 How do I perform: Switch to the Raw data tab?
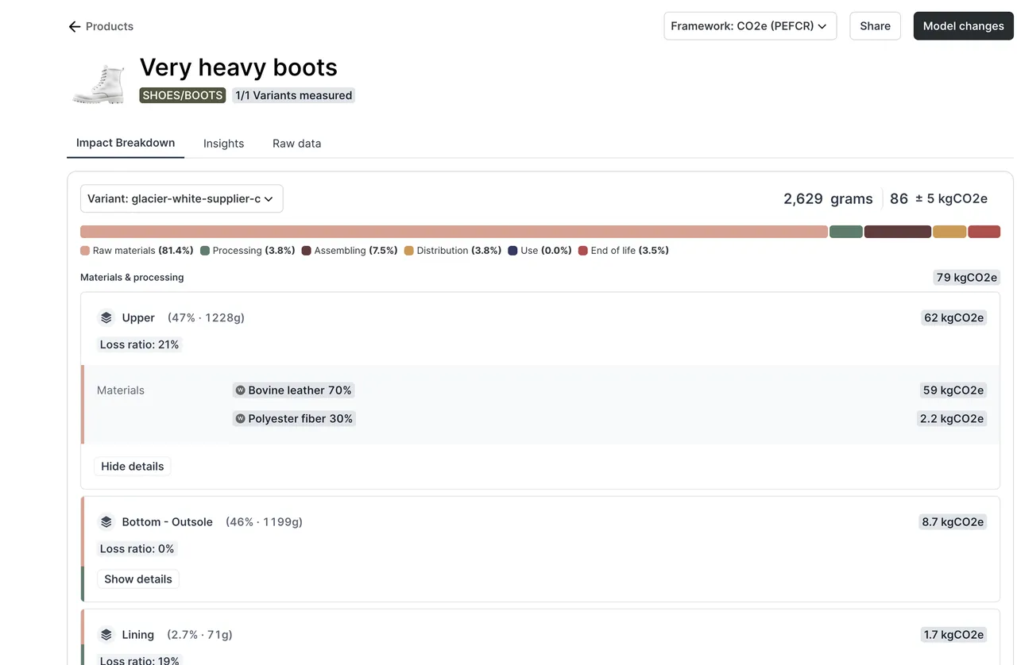click(x=297, y=144)
